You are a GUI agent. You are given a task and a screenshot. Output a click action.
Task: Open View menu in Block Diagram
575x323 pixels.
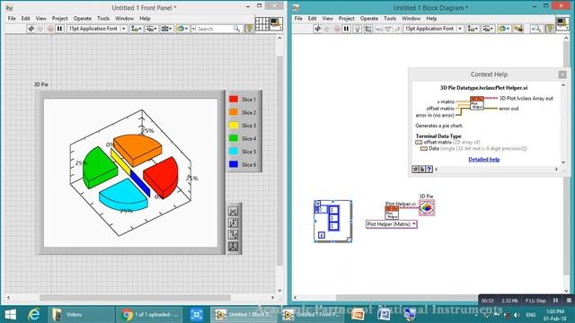pyautogui.click(x=327, y=18)
